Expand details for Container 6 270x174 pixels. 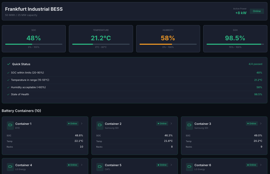click(x=261, y=165)
